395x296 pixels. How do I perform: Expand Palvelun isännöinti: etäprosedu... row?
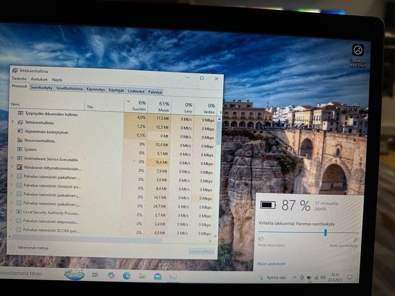coord(11,220)
